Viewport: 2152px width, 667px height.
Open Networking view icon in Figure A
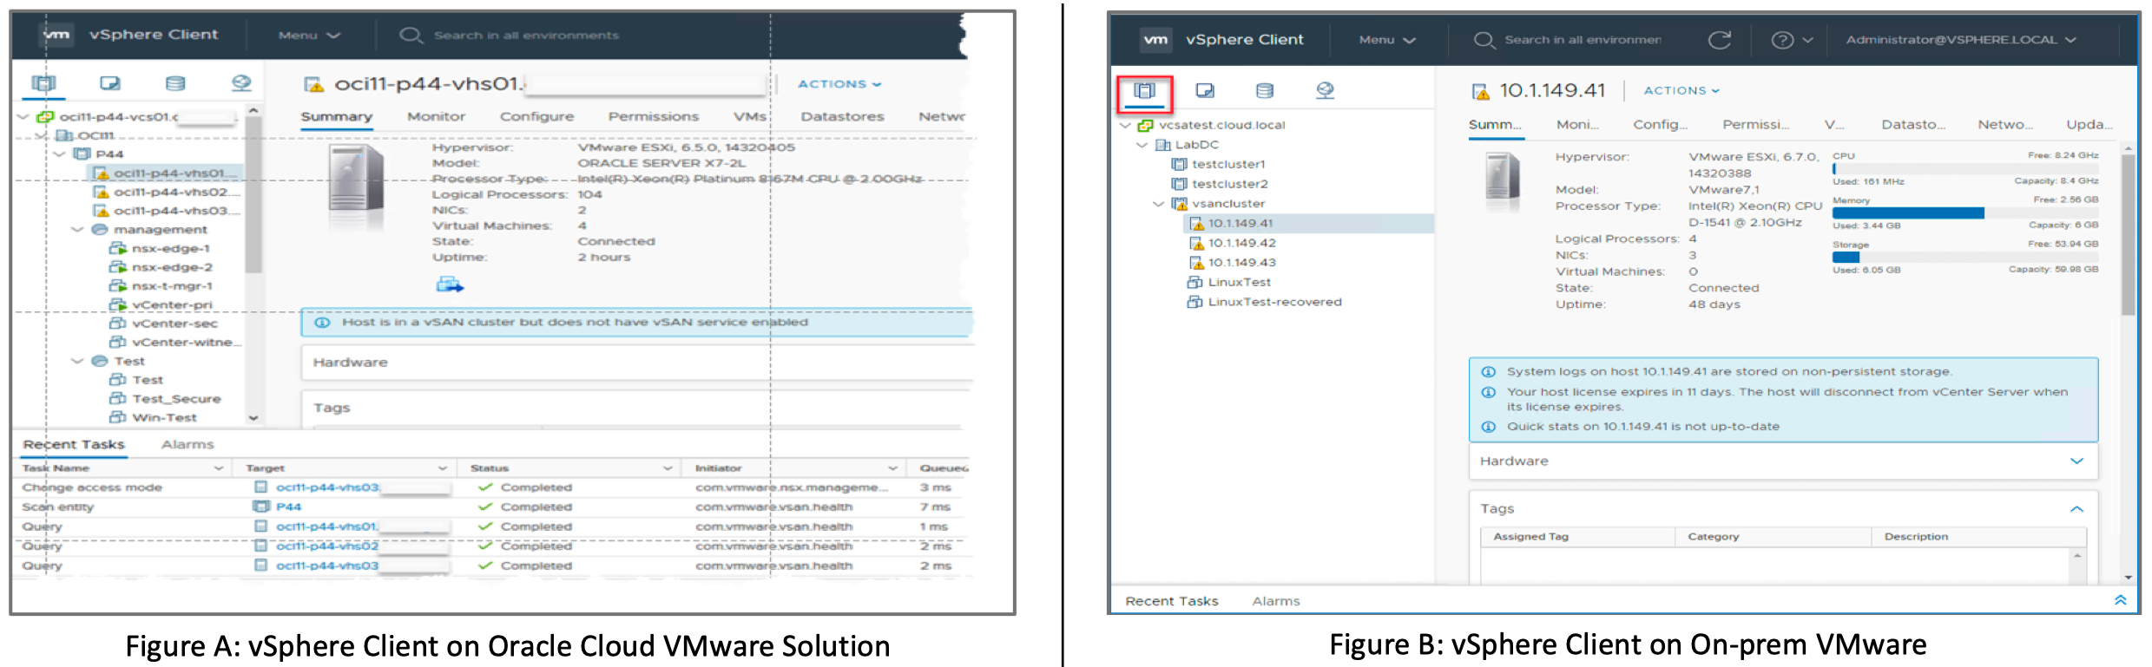pyautogui.click(x=241, y=83)
